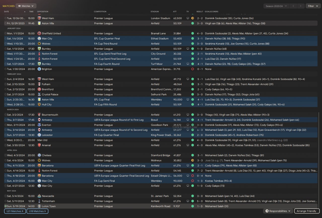Click the Stamford Bridge stadium text
The width and height of the screenshot is (322, 218).
(x=160, y=155)
